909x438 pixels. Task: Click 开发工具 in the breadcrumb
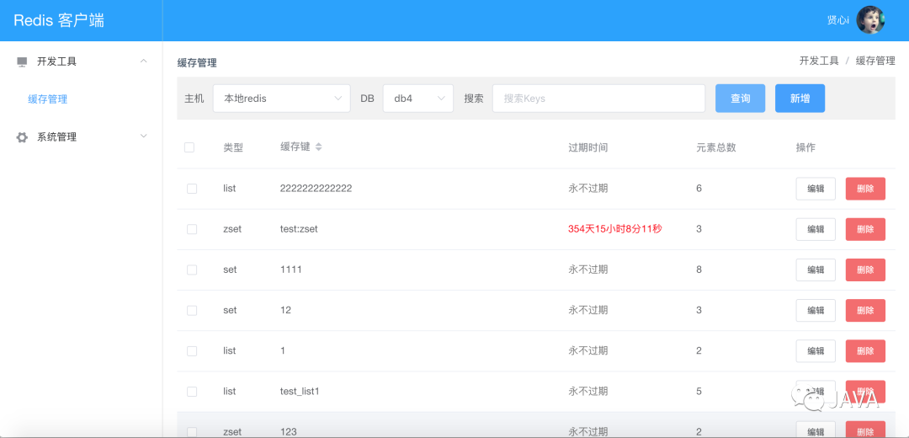pos(819,61)
